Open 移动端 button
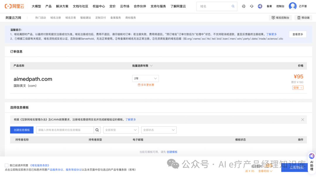 (x=303, y=18)
